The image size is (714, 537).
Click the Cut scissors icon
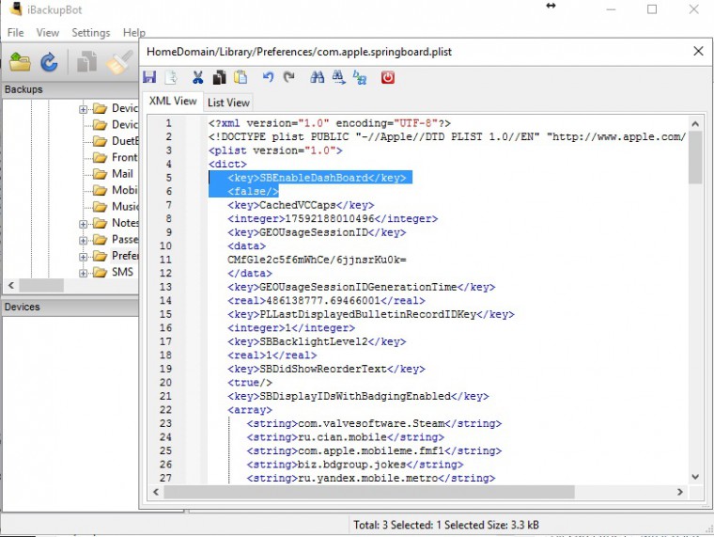point(198,78)
